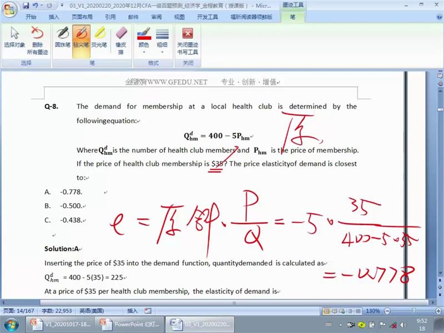The image size is (444, 333).
Task: Show hidden tray icons arrow
Action: tap(341, 325)
